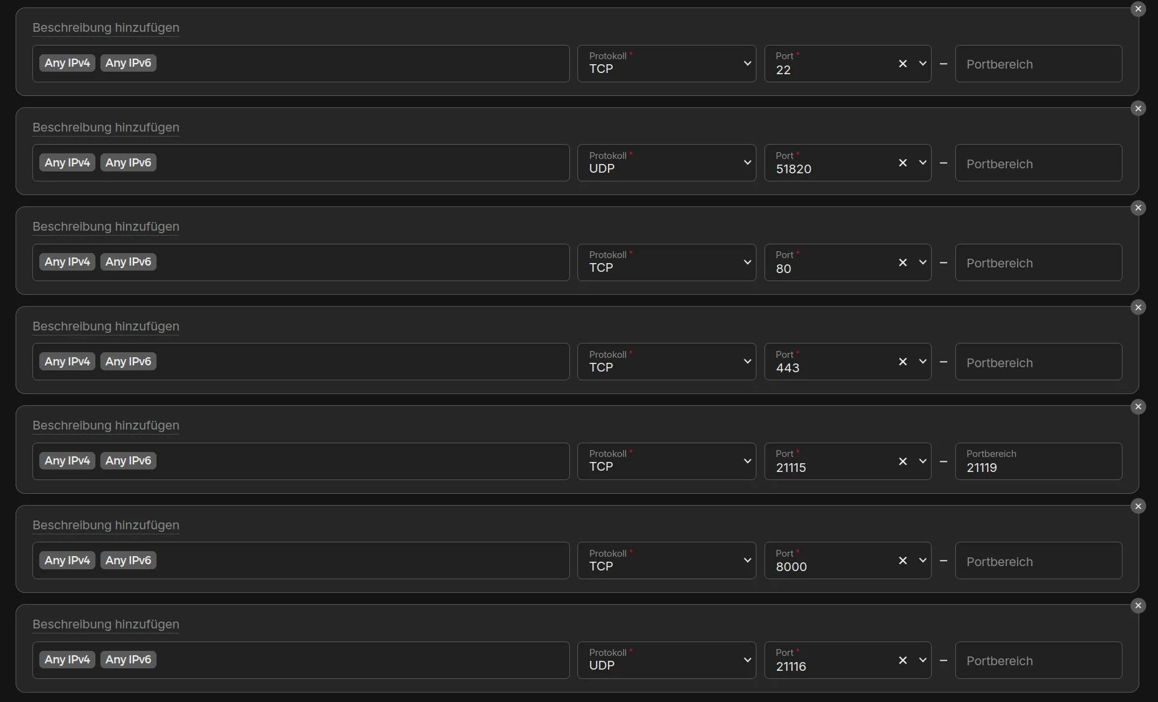
Task: Delete the rule with port range 21115-21119
Action: 1138,406
